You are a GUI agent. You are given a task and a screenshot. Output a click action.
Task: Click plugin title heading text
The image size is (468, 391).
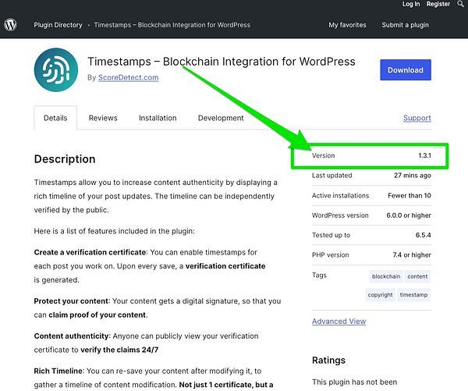tap(222, 62)
